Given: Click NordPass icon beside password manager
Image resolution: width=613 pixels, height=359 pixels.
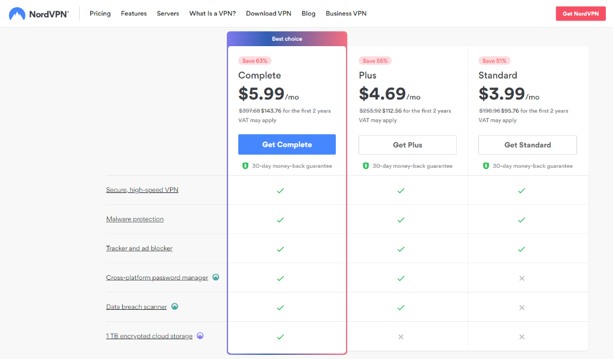Looking at the screenshot, I should tap(216, 277).
